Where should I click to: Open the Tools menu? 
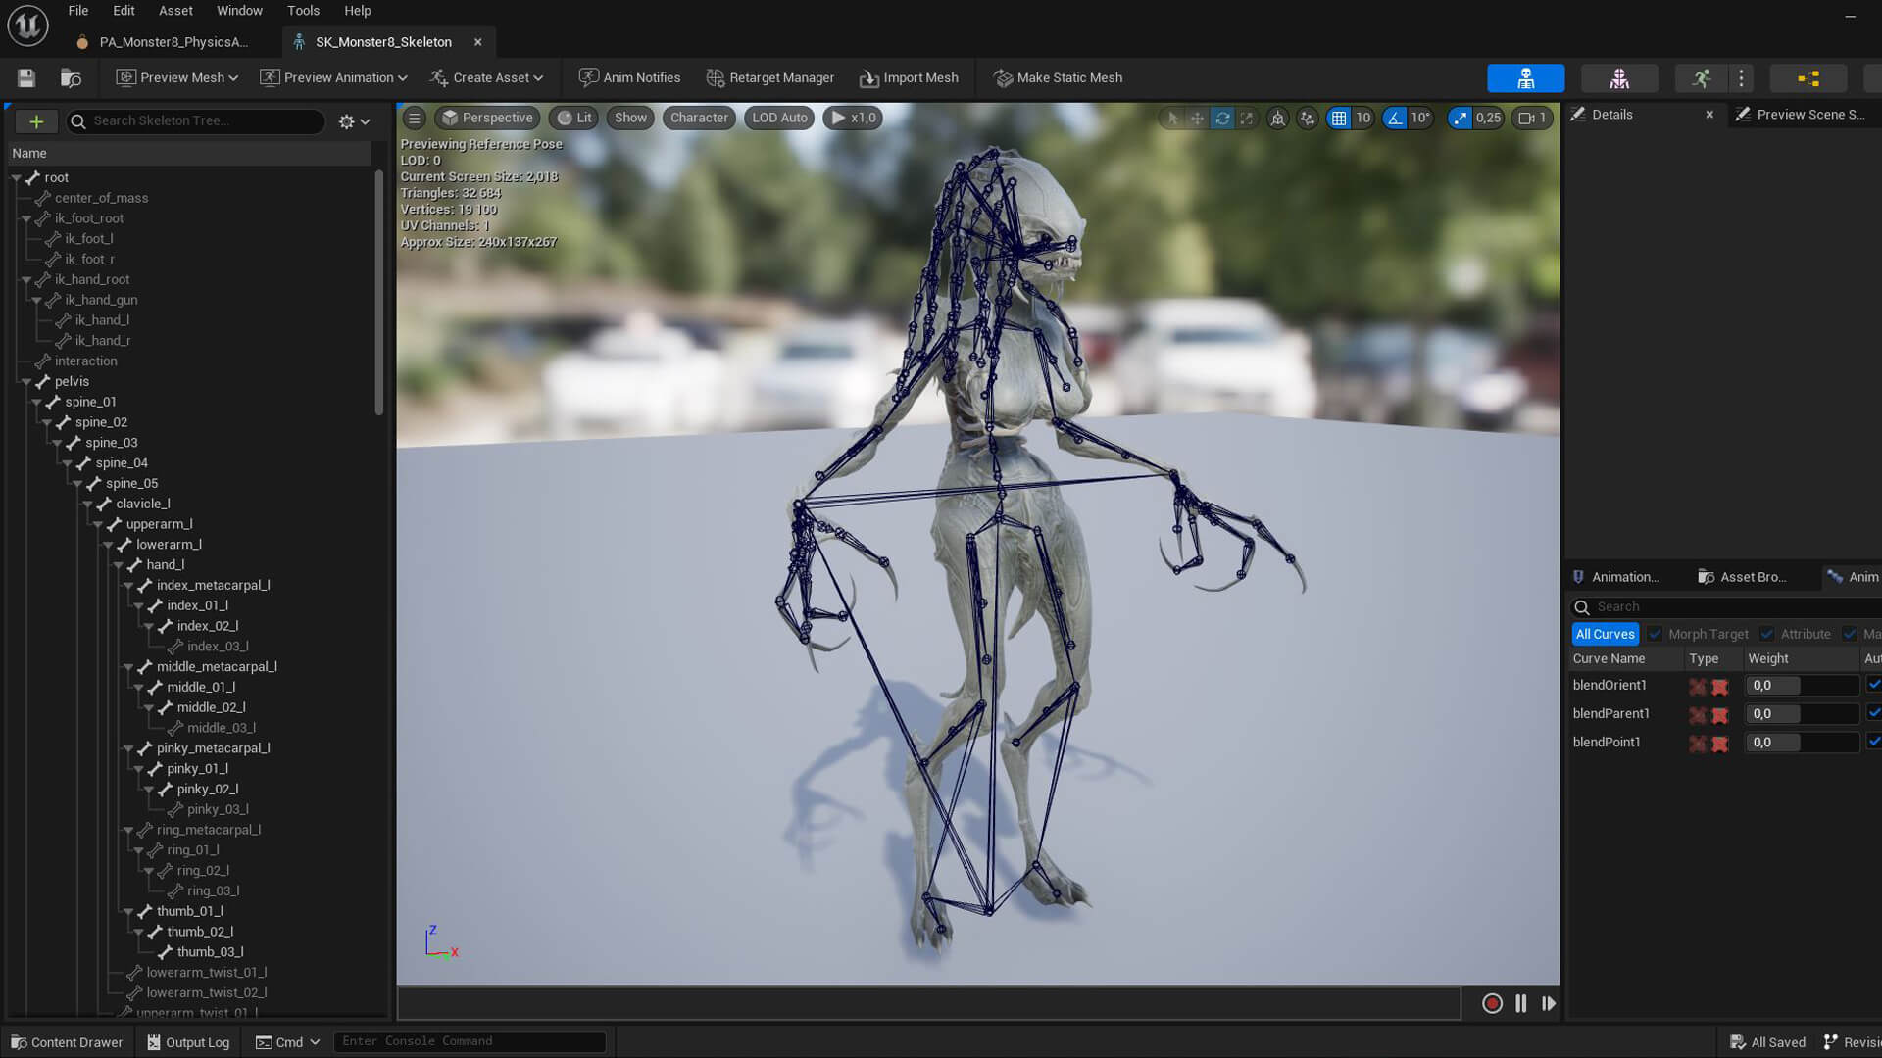303,11
